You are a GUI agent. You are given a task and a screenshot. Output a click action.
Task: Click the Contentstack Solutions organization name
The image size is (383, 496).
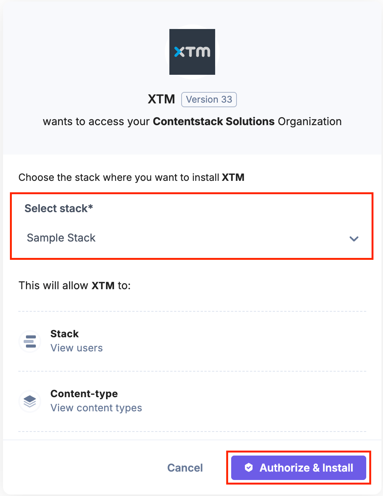coord(213,121)
